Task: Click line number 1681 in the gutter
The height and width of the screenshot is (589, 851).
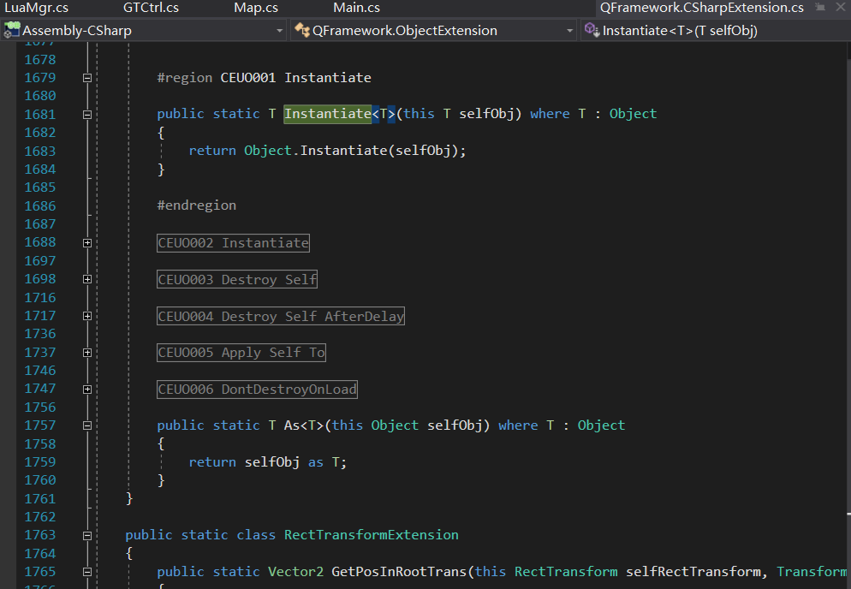Action: pos(40,115)
